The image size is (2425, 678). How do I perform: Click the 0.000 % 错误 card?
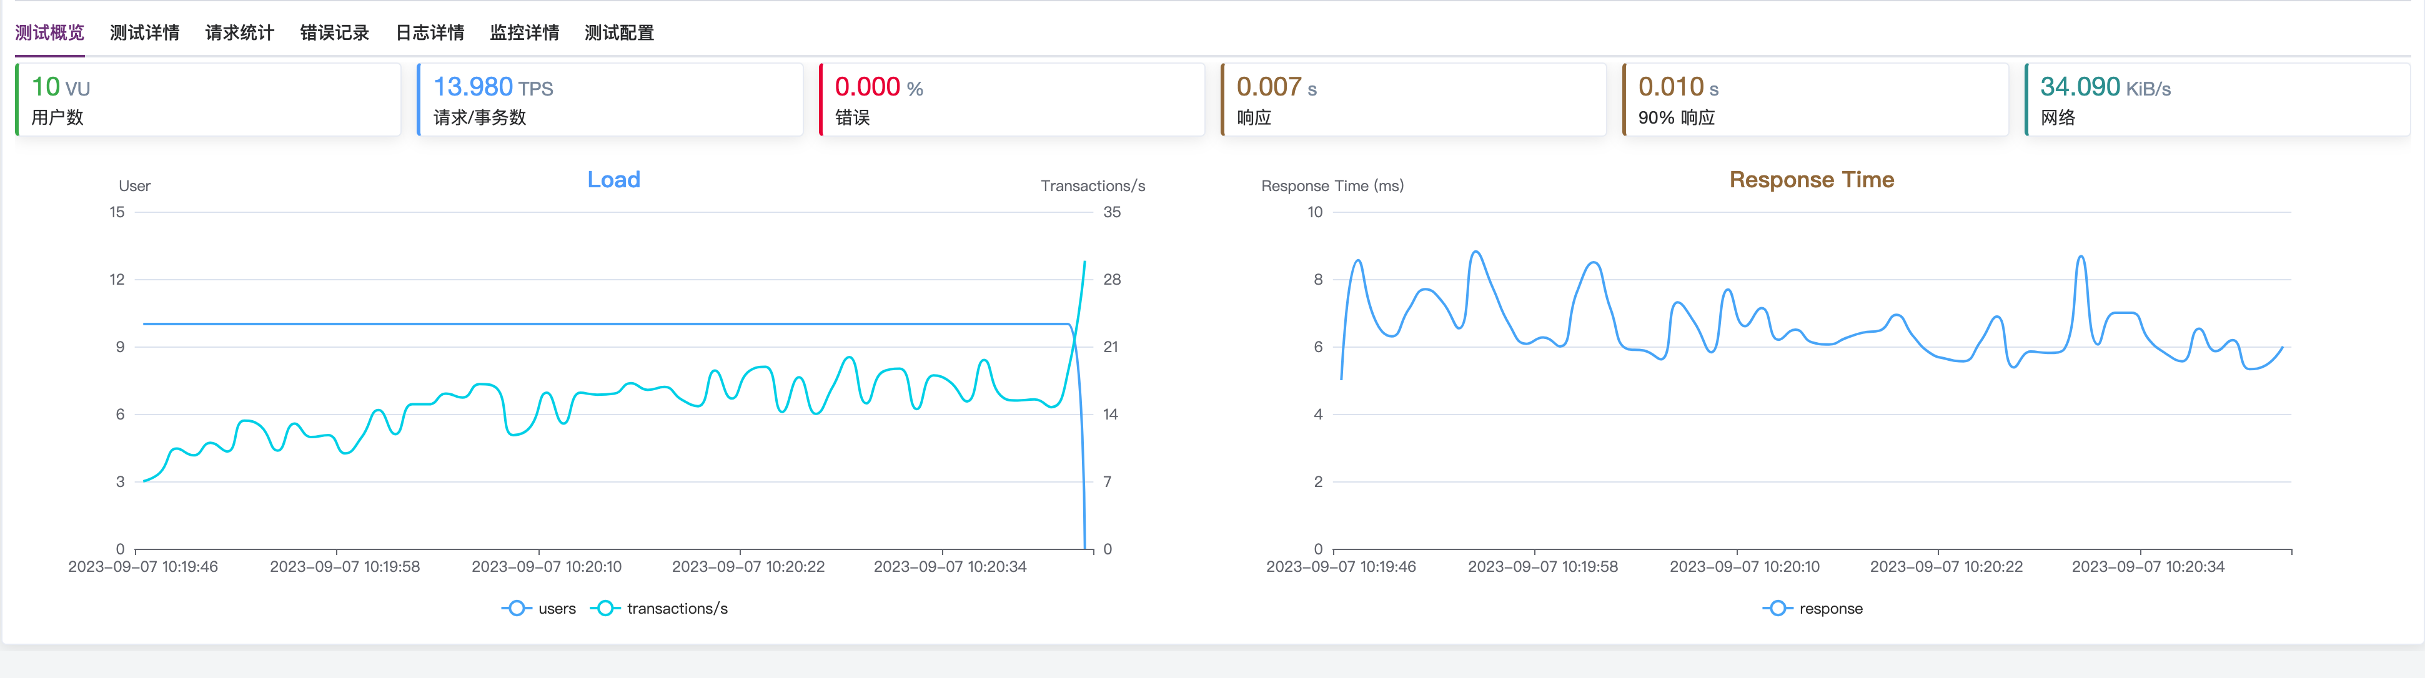[1012, 100]
